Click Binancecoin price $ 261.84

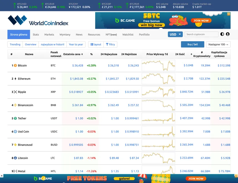[78, 105]
